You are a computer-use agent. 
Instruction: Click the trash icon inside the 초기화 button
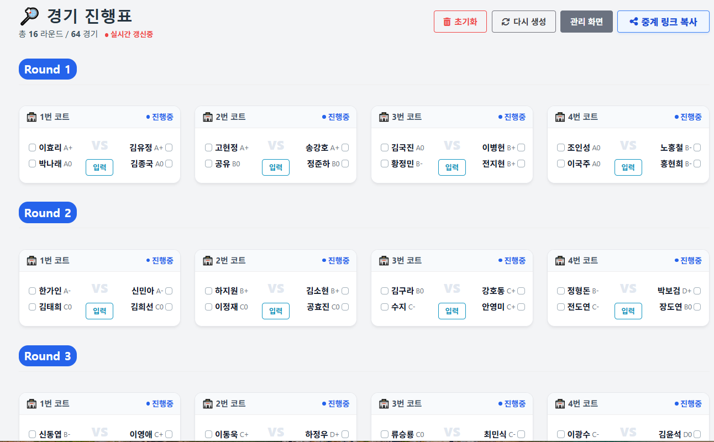click(x=447, y=22)
